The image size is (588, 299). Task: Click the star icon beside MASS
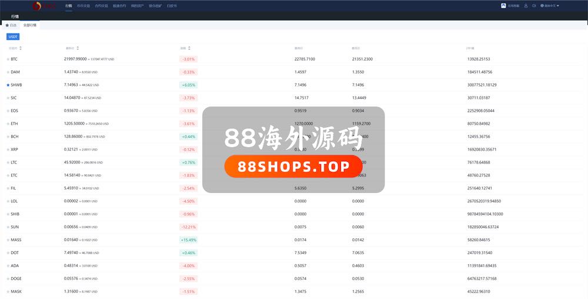click(8, 240)
